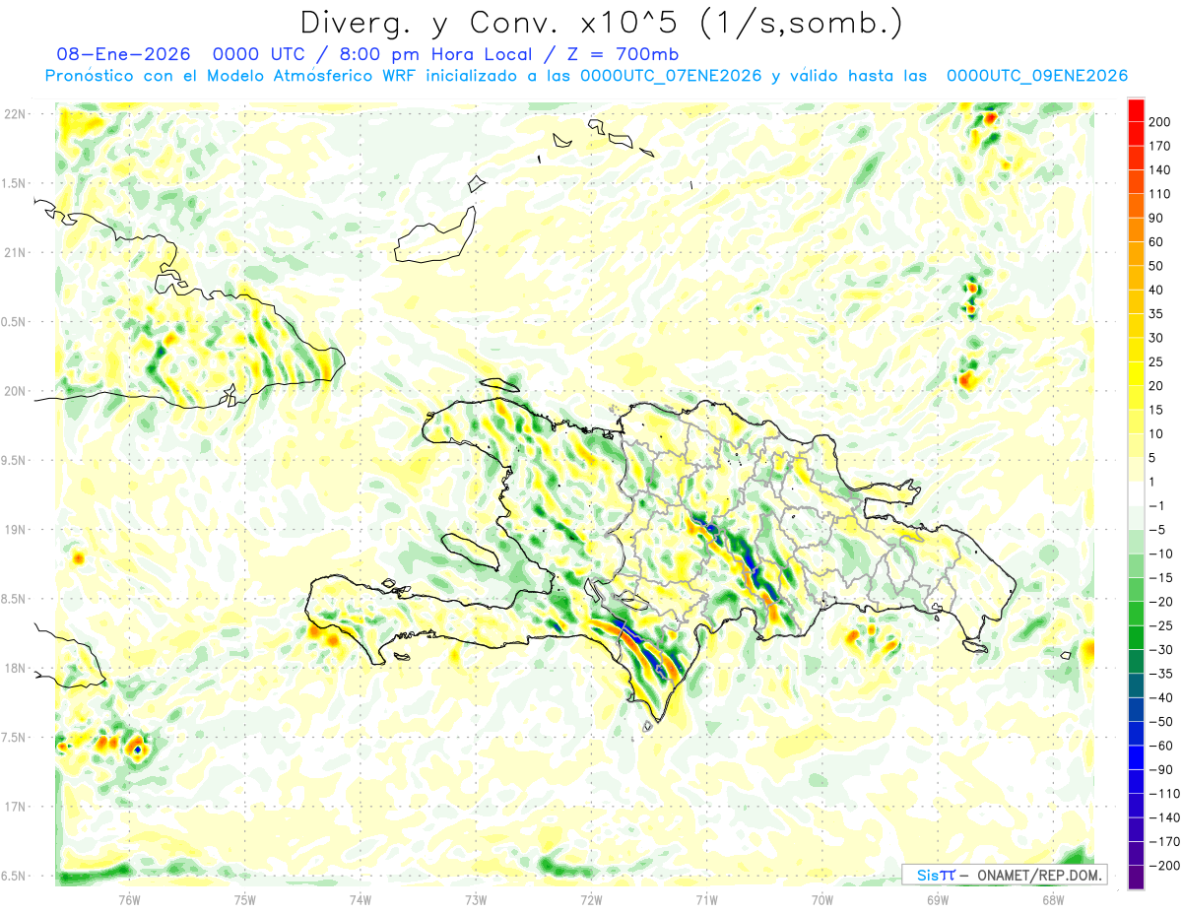
Task: Click the -40 value on the color scale
Action: pos(1162,697)
